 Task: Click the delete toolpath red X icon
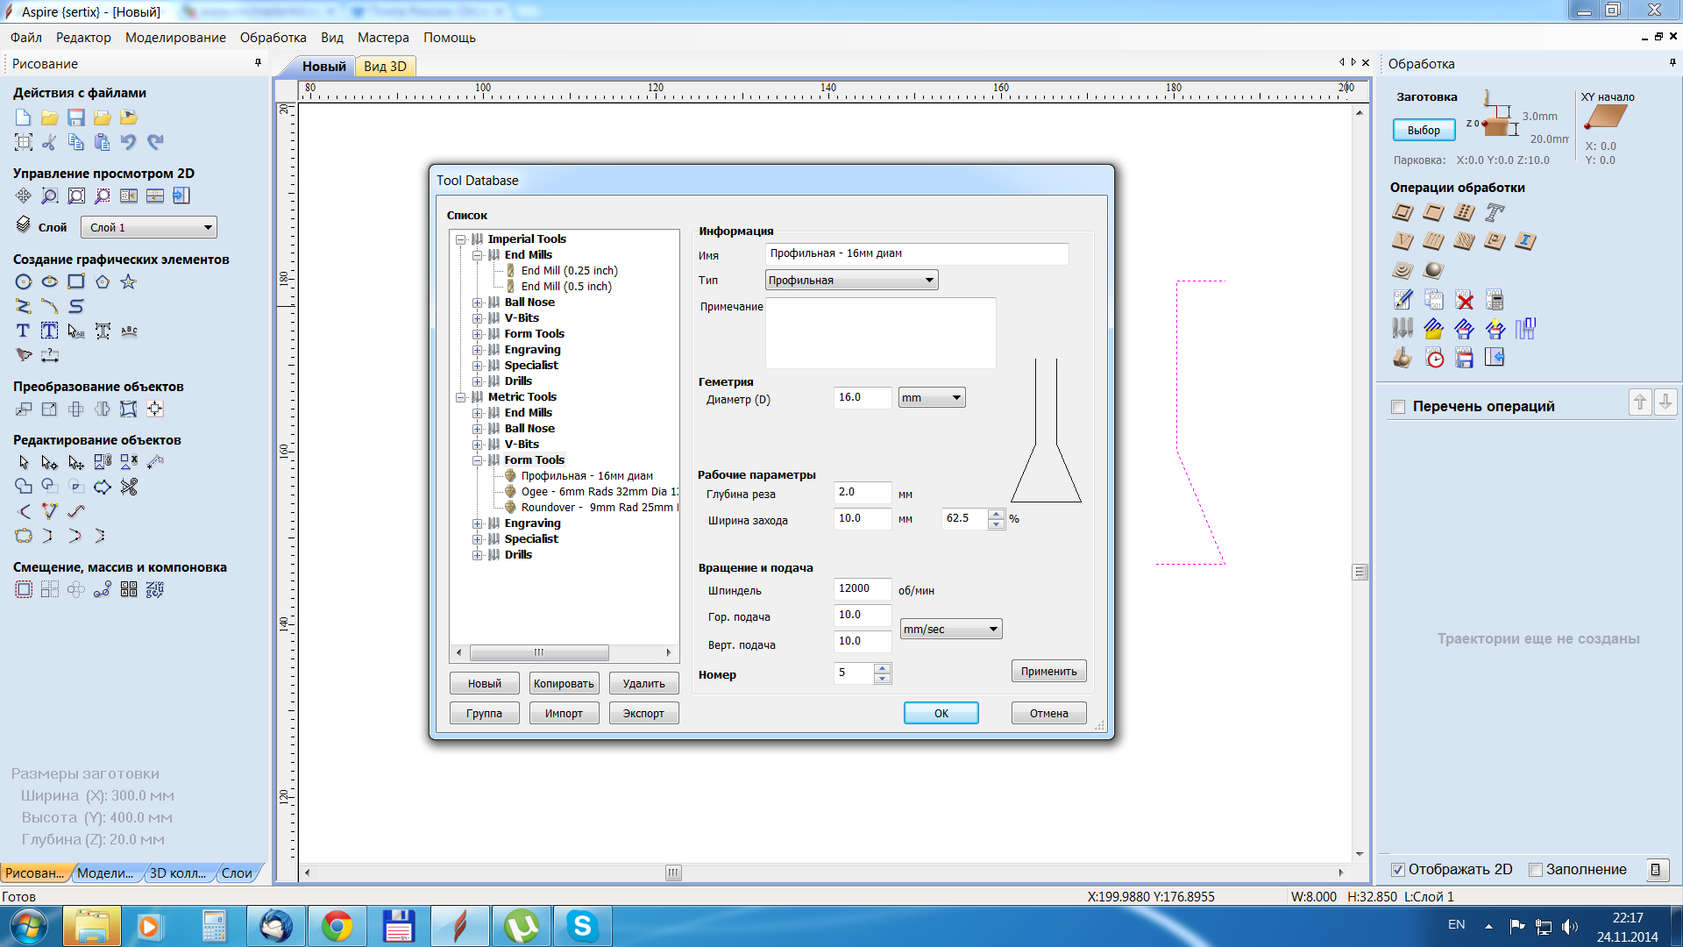(1465, 301)
